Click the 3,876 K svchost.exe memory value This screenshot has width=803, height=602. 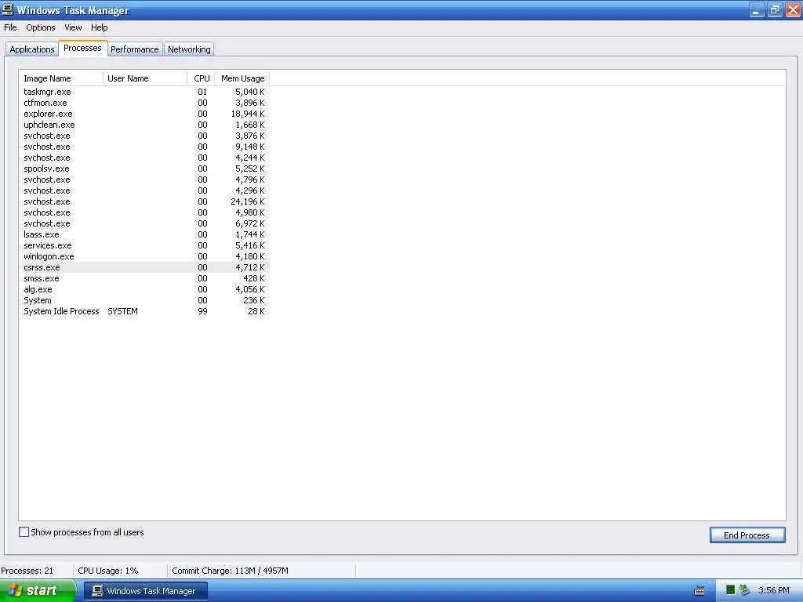250,136
